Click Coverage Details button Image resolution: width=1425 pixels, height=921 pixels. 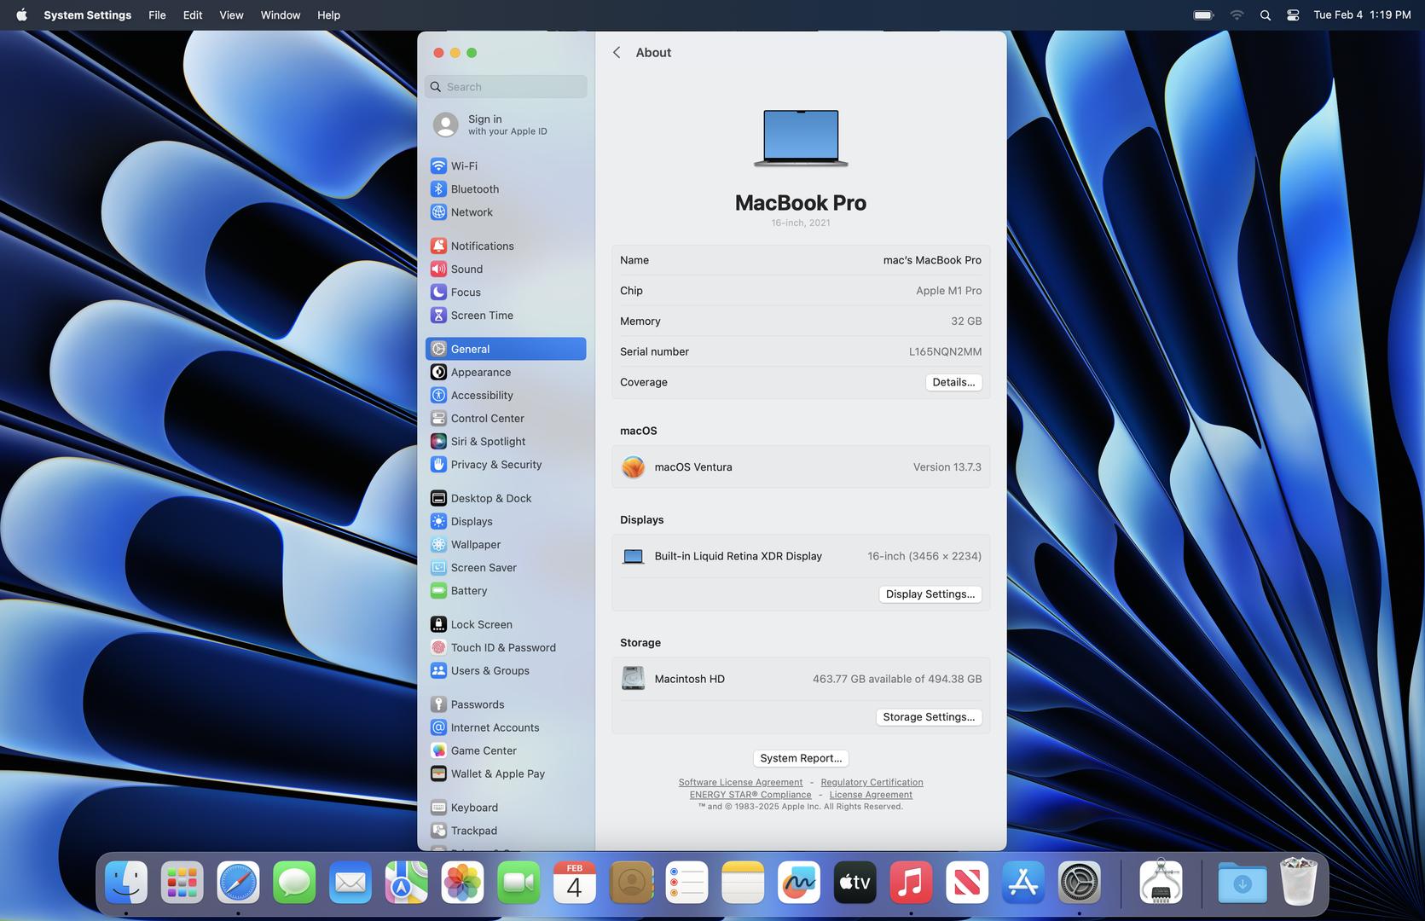tap(953, 382)
